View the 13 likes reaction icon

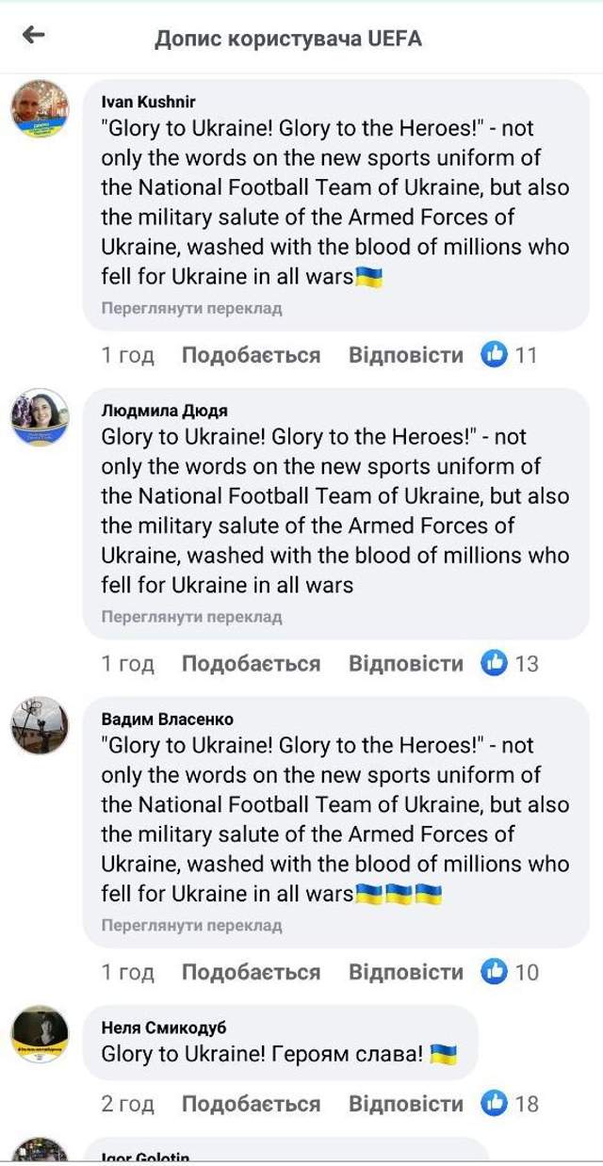coord(495,663)
